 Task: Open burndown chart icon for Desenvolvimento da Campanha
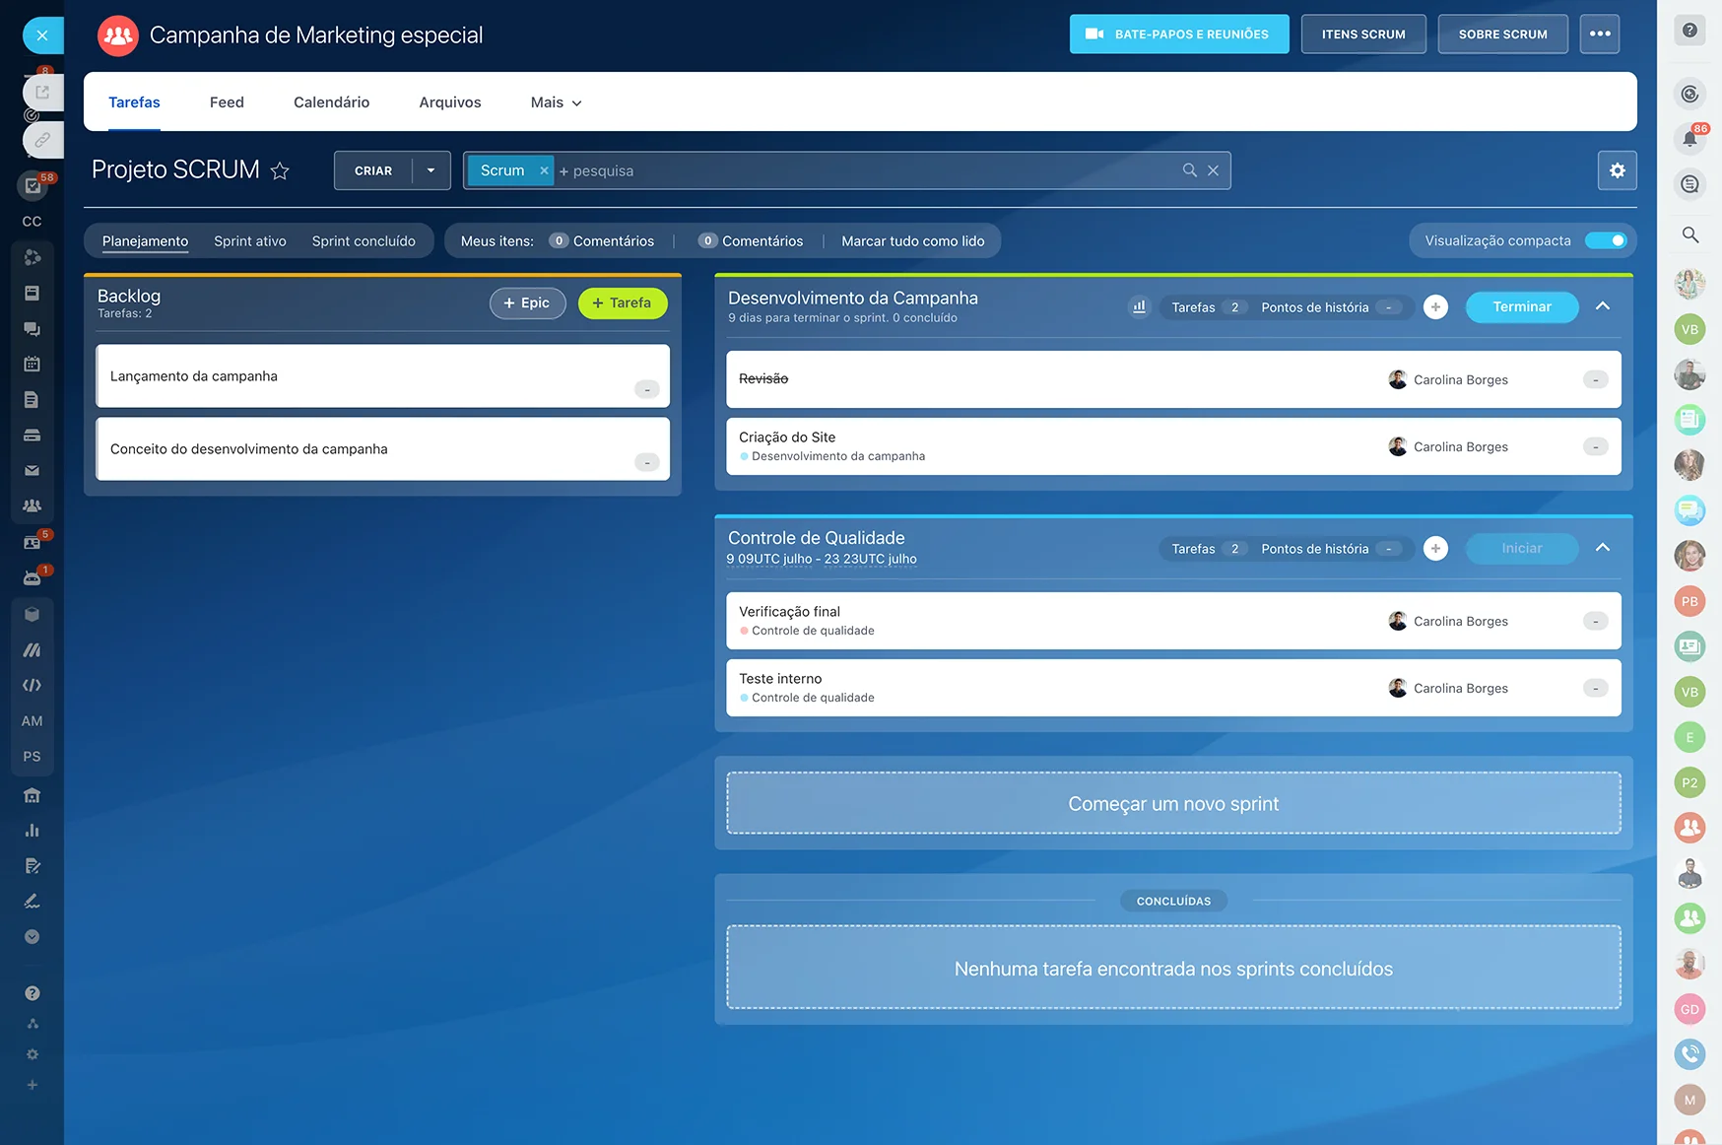point(1139,307)
